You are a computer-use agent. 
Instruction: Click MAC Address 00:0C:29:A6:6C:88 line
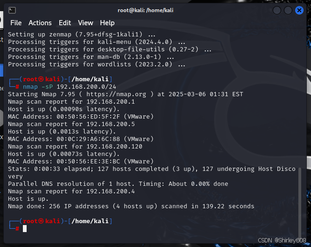(x=81, y=139)
